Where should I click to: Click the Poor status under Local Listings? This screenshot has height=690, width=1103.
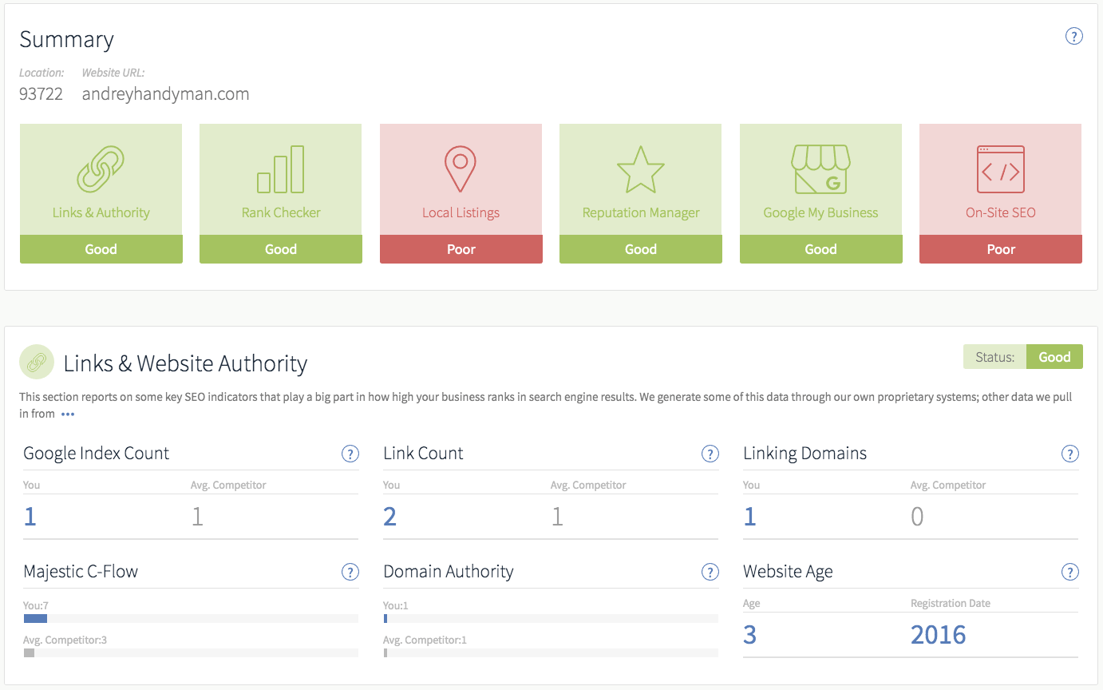click(x=461, y=249)
